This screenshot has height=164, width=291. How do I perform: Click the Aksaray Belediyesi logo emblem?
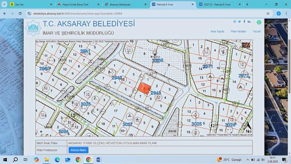pos(33,28)
